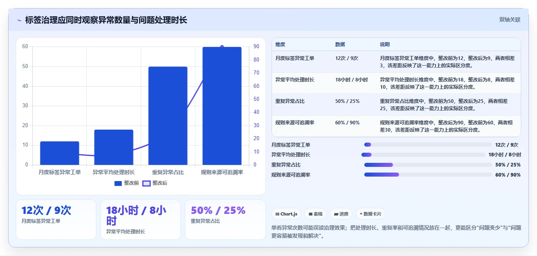
Task: Click the 说明 table column header
Action: [x=385, y=45]
